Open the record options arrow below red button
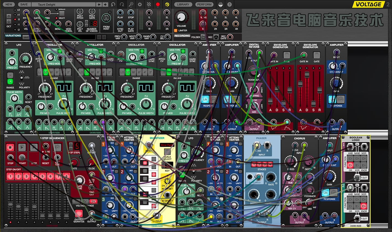Screen dimensions: 392x232 tap(158, 8)
